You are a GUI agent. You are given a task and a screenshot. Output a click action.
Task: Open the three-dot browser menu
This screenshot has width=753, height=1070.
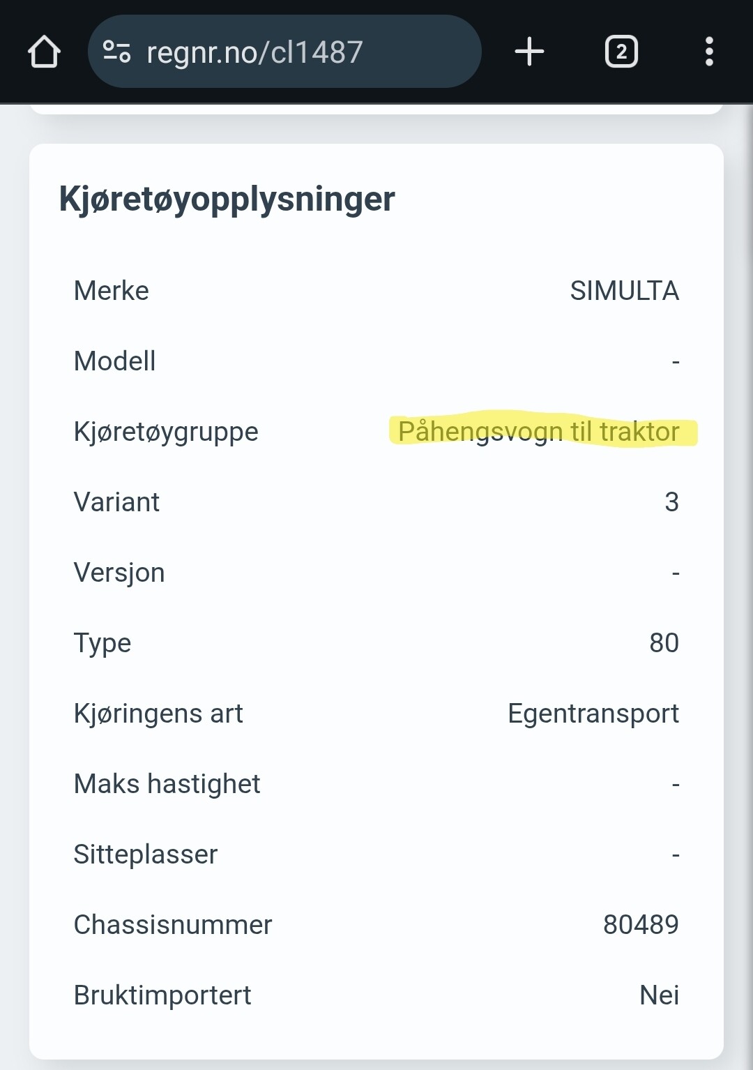[709, 52]
